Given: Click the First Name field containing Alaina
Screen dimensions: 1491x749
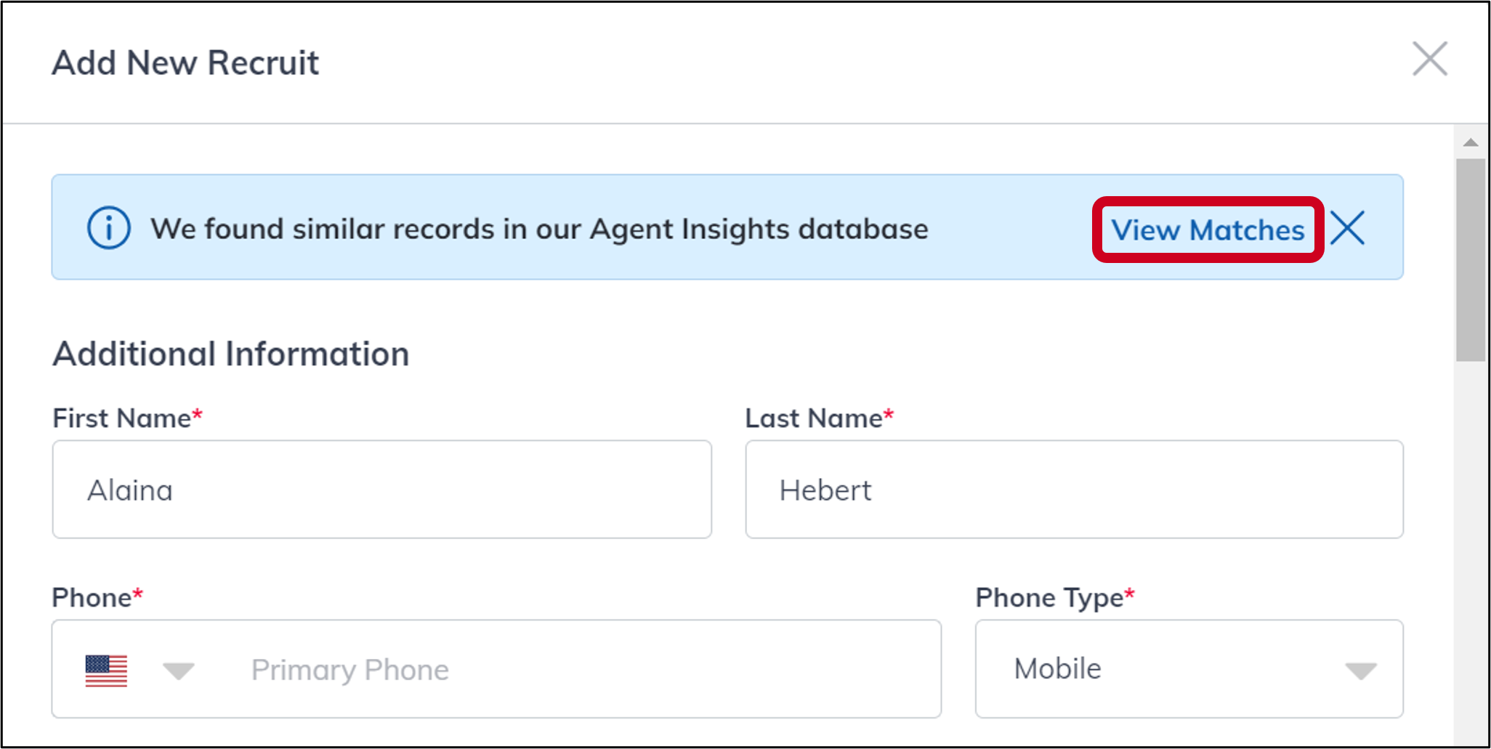Looking at the screenshot, I should click(381, 490).
